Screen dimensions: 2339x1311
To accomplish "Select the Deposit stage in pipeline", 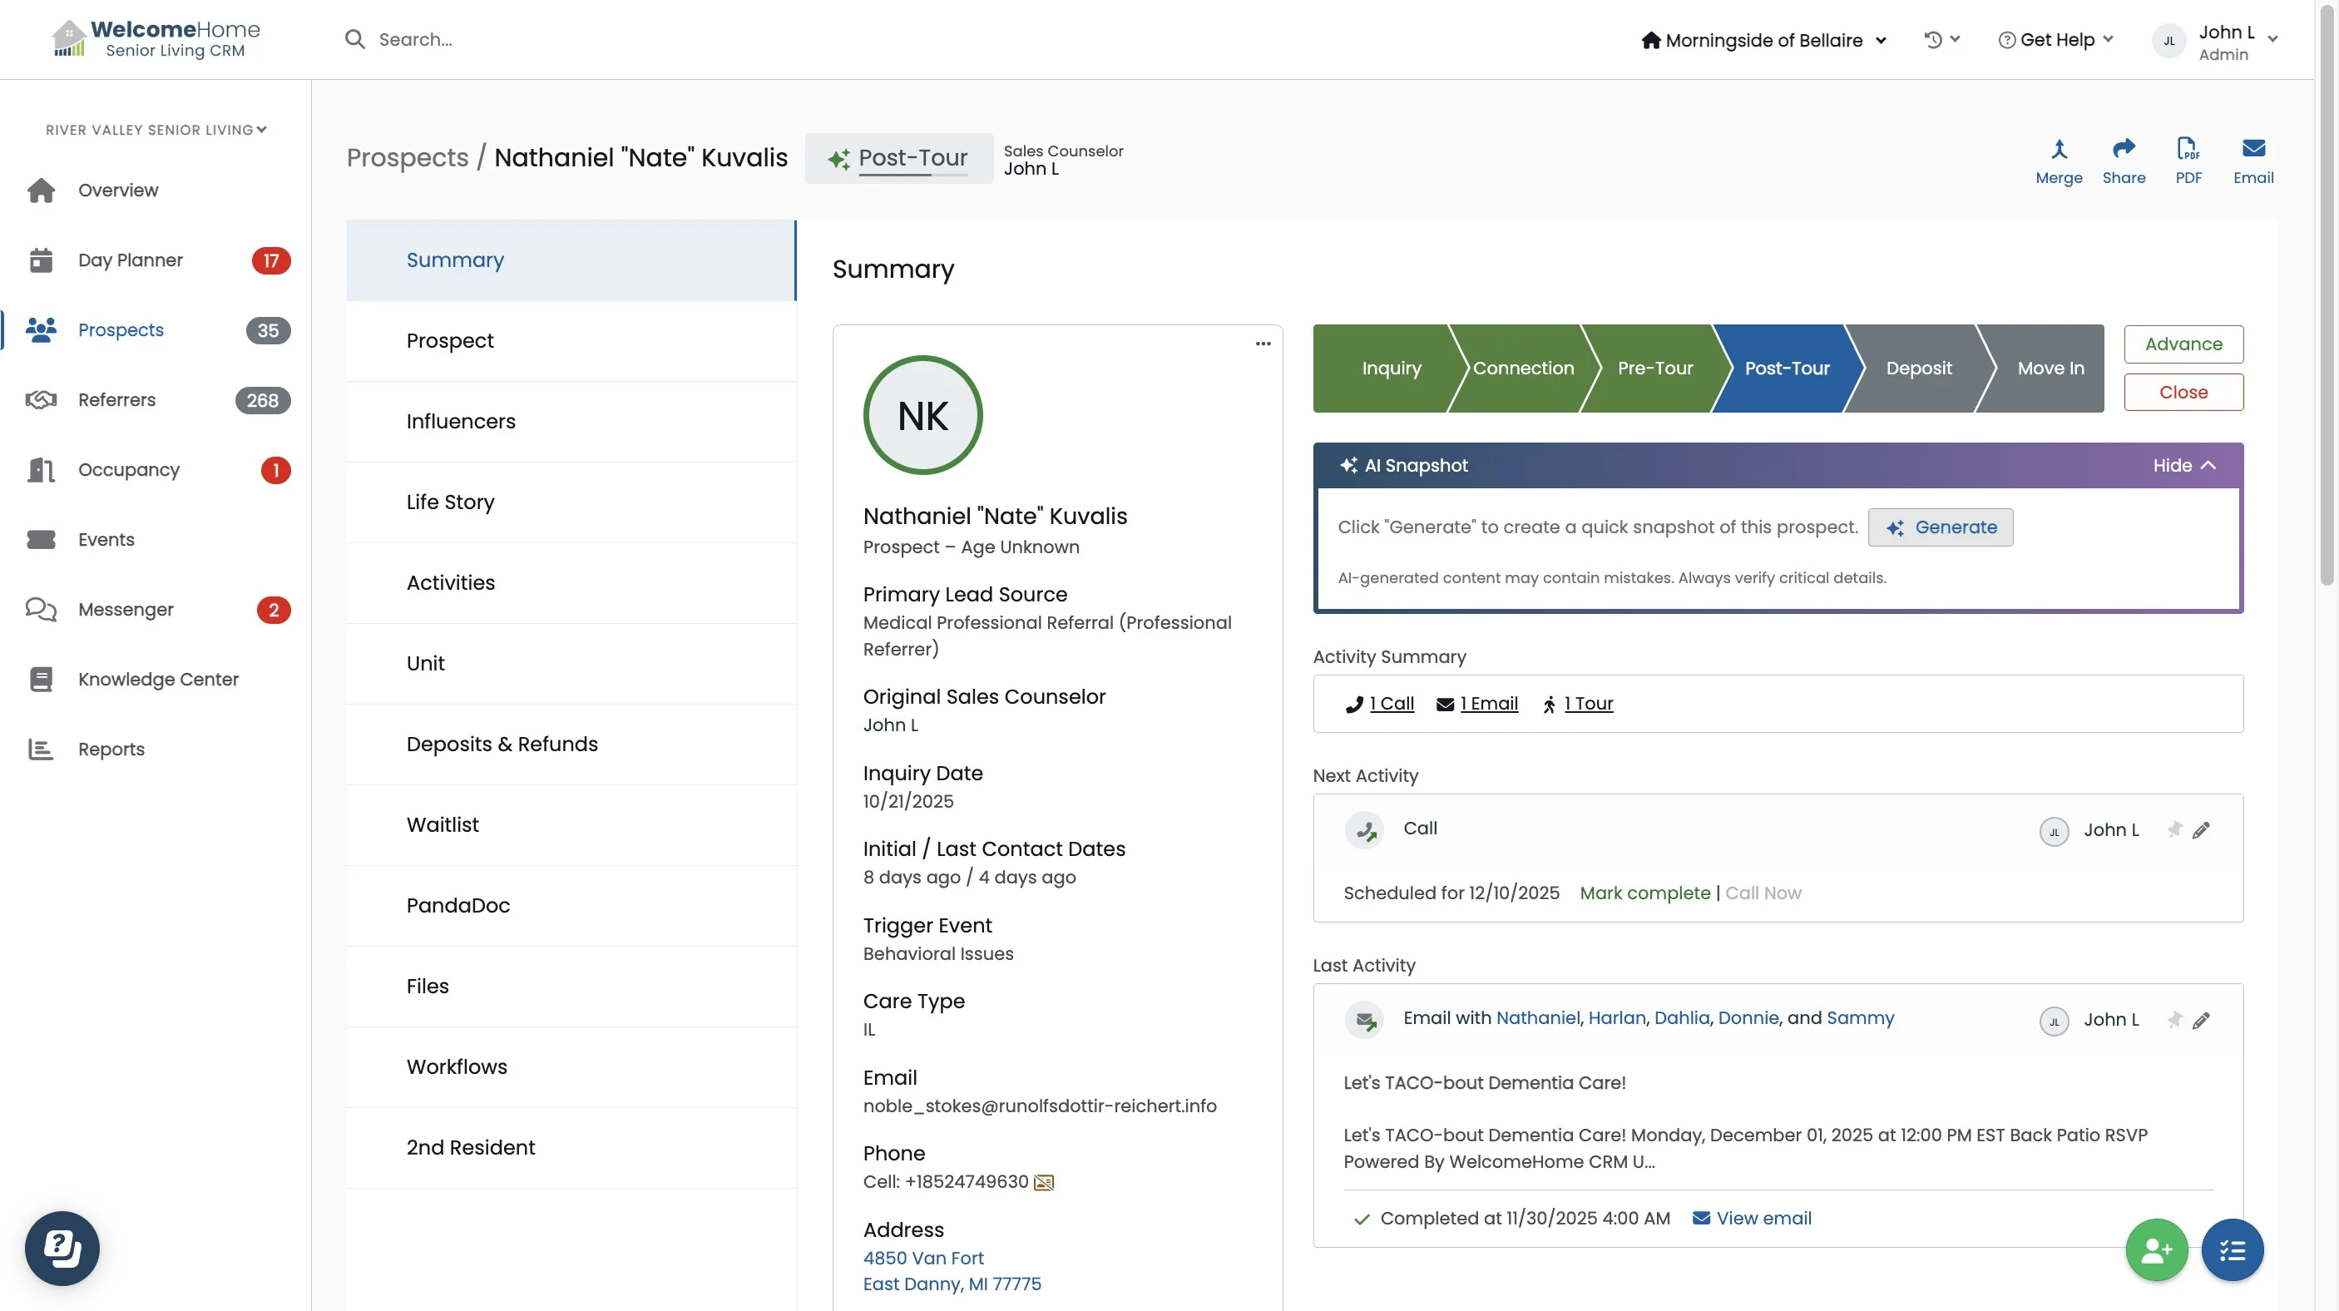I will (1917, 368).
